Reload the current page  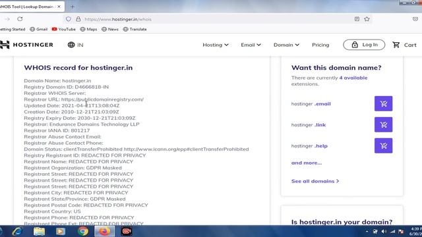click(20, 19)
